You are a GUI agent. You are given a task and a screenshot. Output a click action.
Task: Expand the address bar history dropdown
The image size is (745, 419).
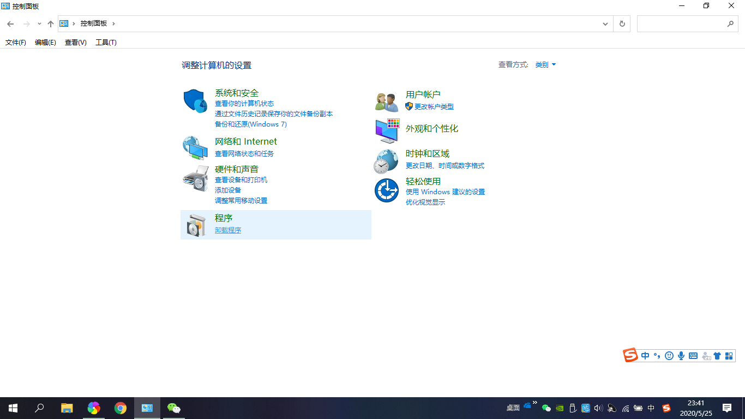(605, 23)
